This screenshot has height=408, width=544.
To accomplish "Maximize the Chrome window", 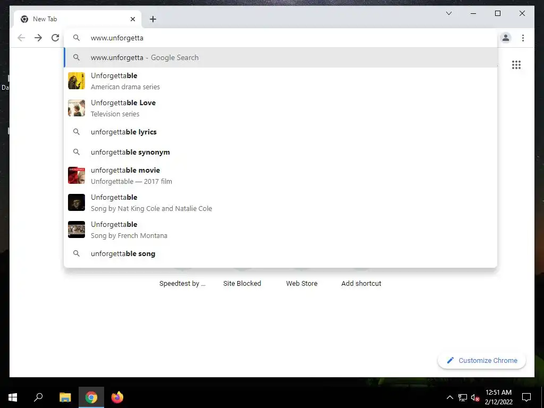I will (497, 13).
